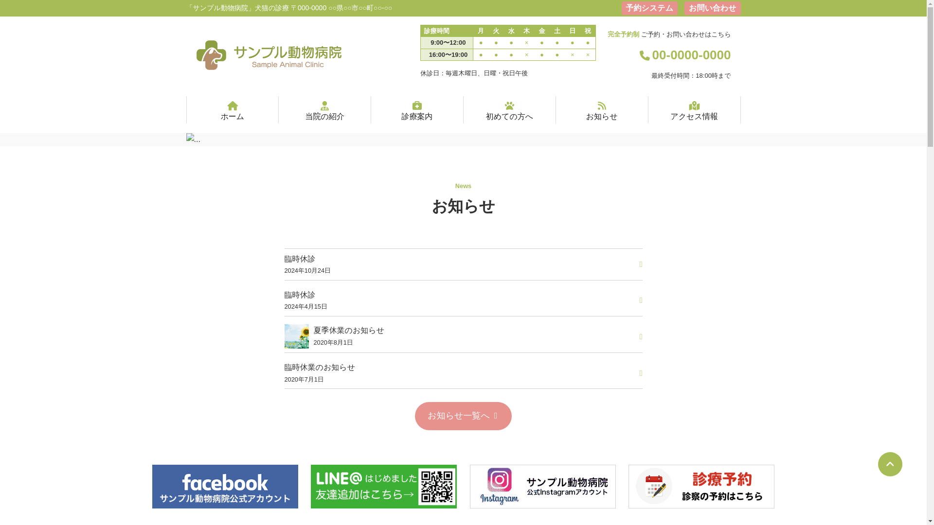Click the sunflower thumbnail in news list
The height and width of the screenshot is (525, 934).
tap(296, 336)
